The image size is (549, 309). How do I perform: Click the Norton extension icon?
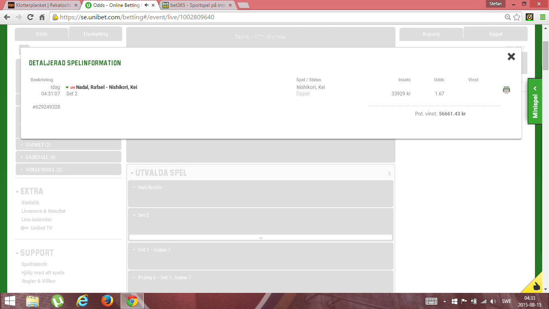530,17
